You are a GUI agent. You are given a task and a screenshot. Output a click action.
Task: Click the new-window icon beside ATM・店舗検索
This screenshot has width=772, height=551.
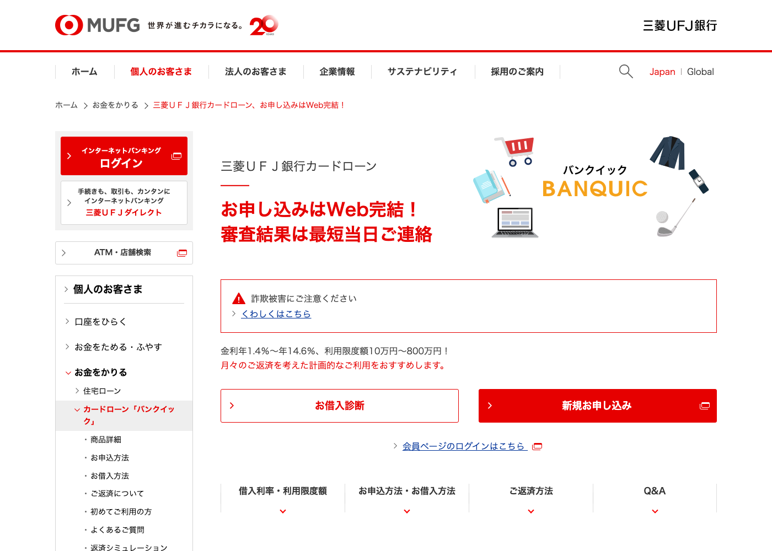pos(182,253)
